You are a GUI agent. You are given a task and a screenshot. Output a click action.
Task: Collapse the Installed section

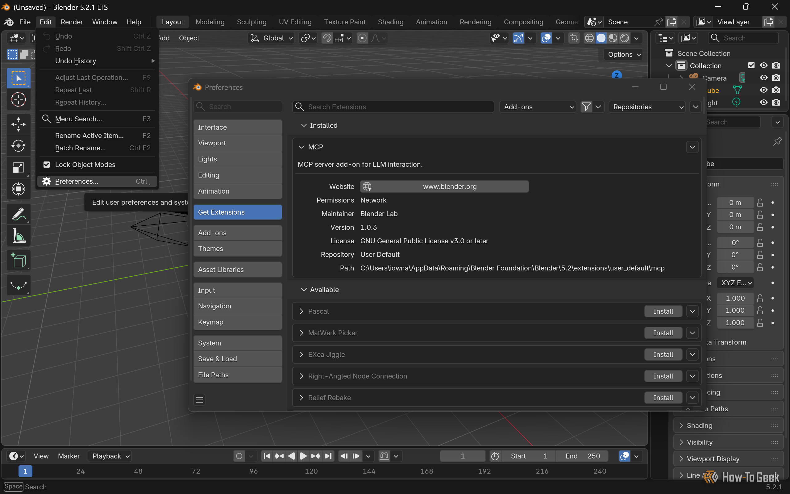click(x=304, y=125)
